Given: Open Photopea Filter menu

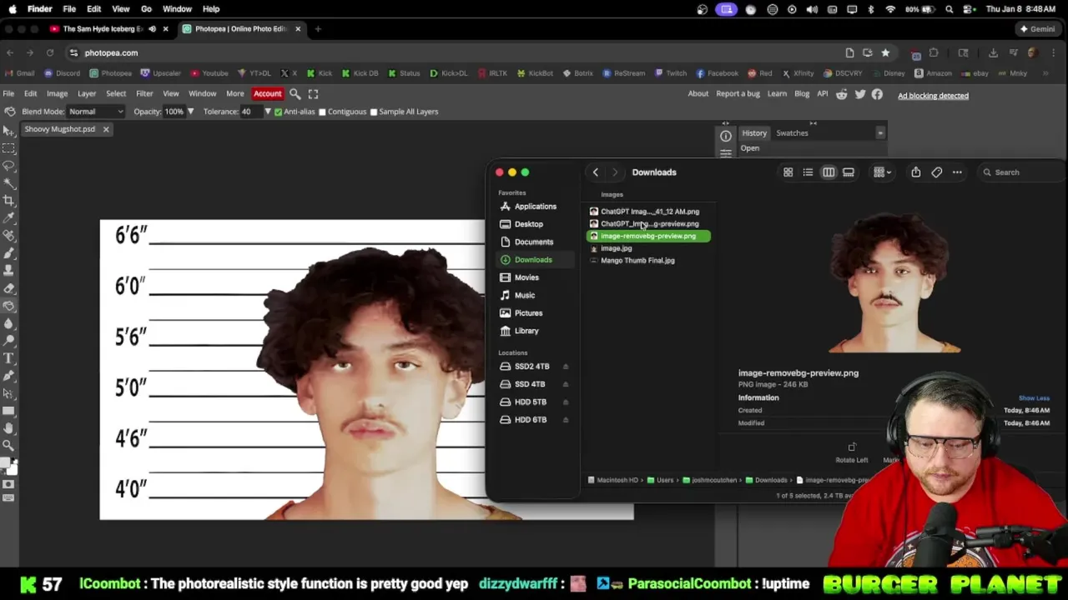Looking at the screenshot, I should (x=144, y=94).
